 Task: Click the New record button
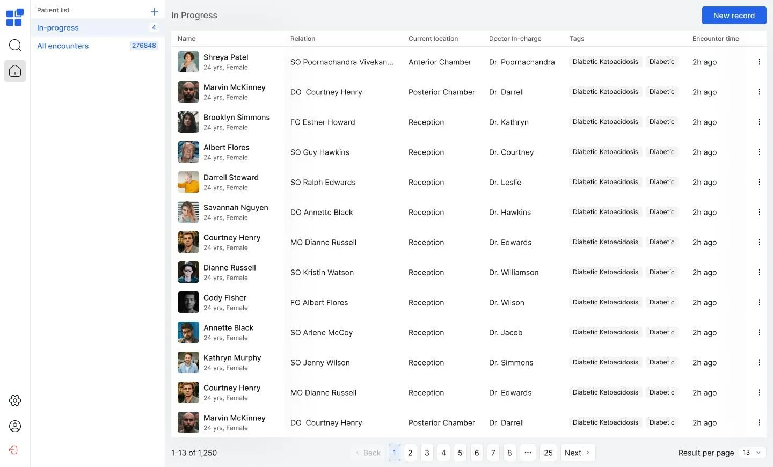[x=734, y=15]
